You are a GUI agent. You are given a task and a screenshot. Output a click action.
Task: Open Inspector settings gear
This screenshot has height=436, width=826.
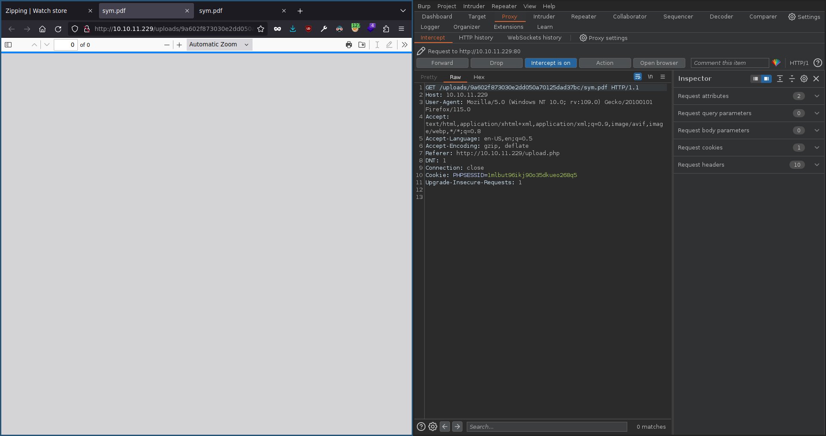click(804, 79)
